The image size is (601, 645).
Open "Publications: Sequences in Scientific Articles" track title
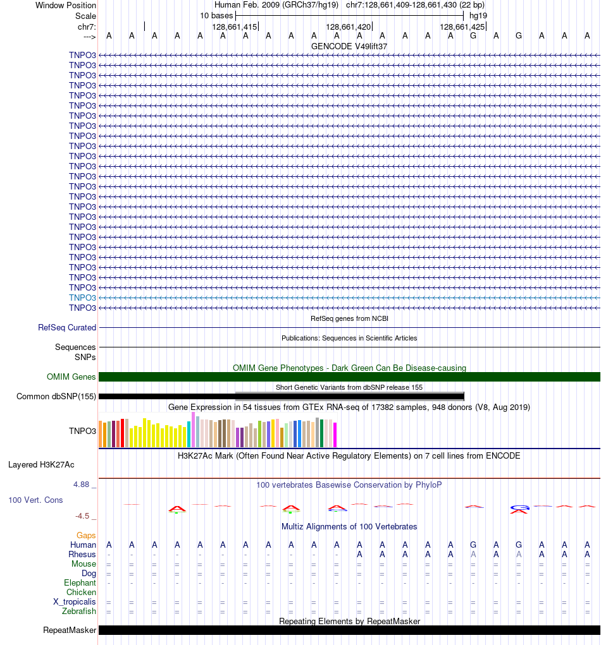(x=349, y=338)
